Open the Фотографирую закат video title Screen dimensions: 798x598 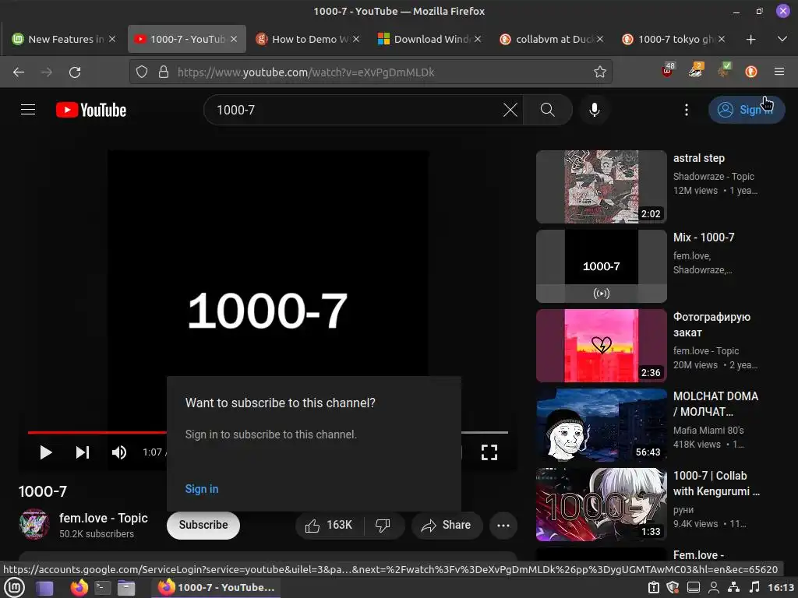[x=711, y=325]
